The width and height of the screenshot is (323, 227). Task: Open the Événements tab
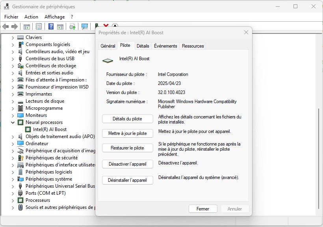click(x=165, y=46)
